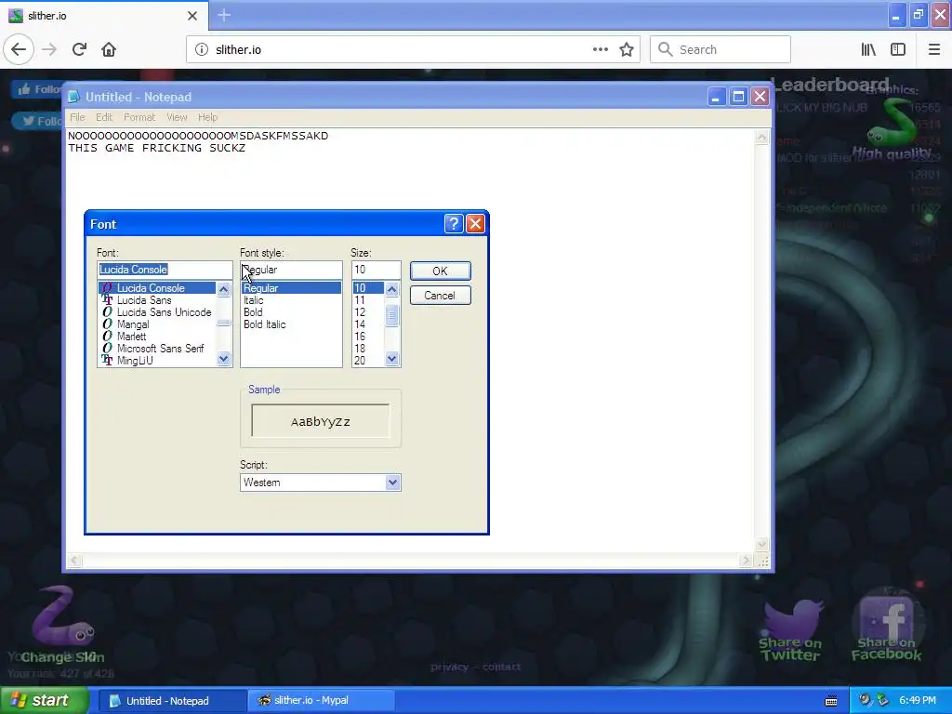Select font size 14
Viewport: 952px width, 714px height.
pyautogui.click(x=360, y=324)
